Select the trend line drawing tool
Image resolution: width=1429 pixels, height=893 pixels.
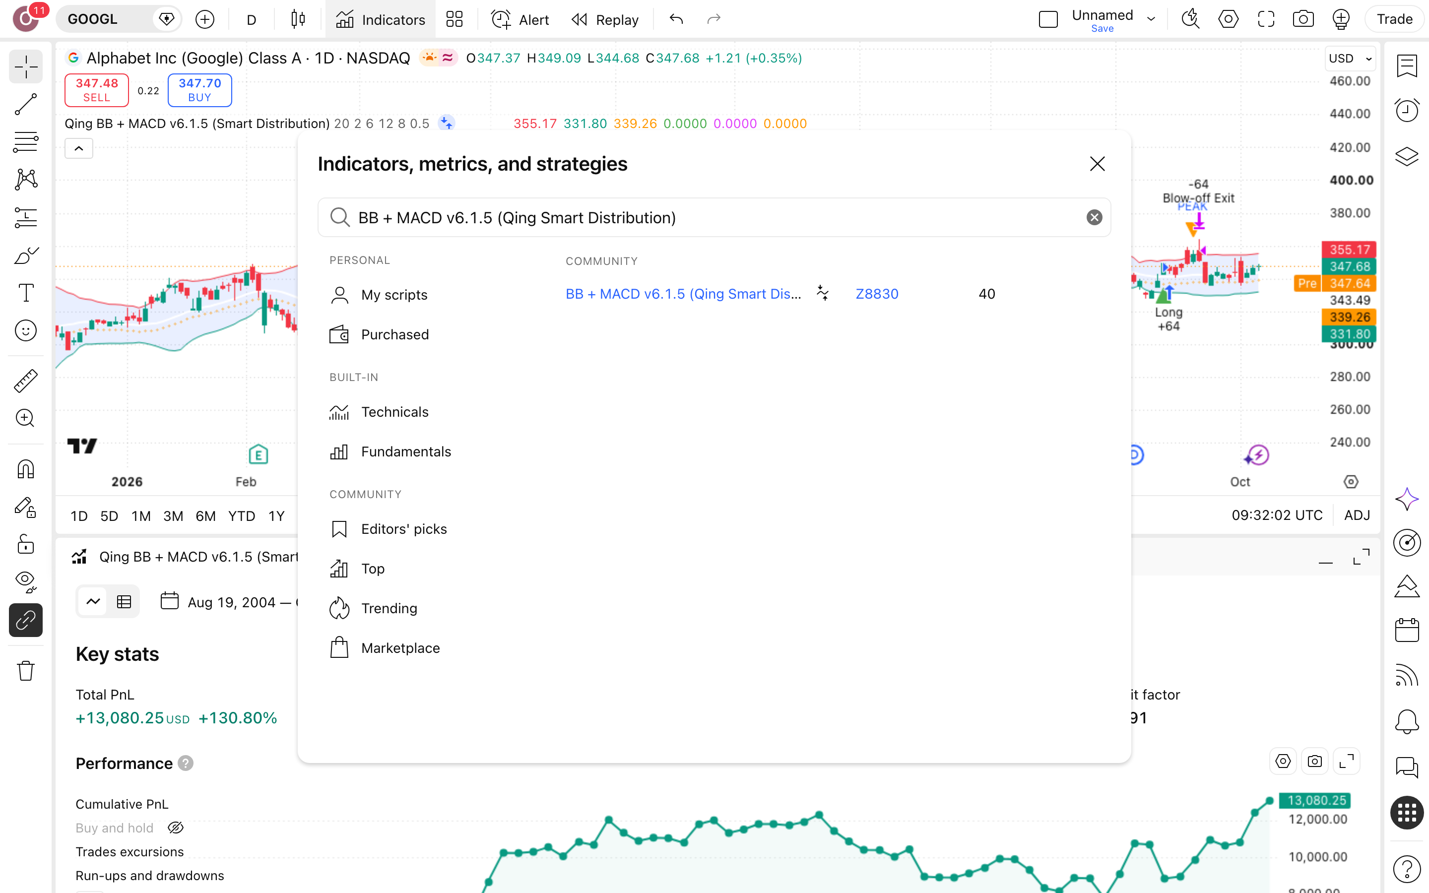coord(26,105)
